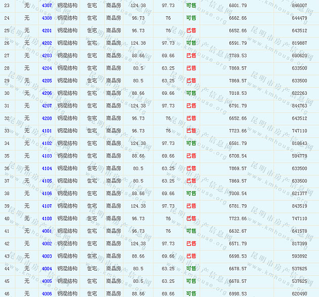Click the 4205 room link

click(47, 81)
